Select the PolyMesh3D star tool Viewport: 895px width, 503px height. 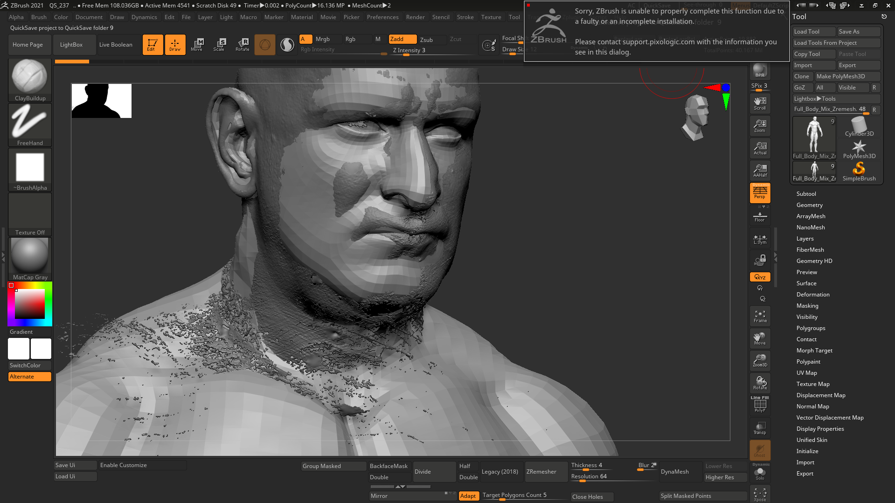point(859,149)
